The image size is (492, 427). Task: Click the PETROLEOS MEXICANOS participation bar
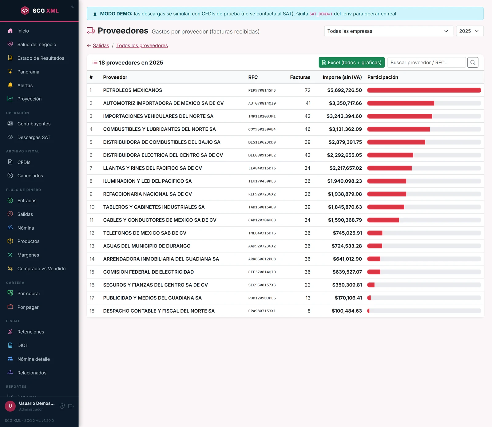[x=424, y=90]
